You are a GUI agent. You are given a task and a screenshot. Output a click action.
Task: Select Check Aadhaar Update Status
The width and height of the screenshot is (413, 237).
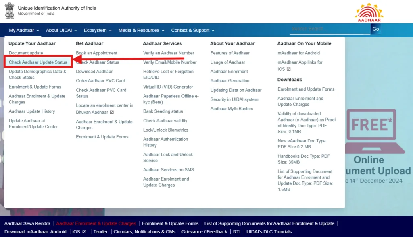pos(38,62)
